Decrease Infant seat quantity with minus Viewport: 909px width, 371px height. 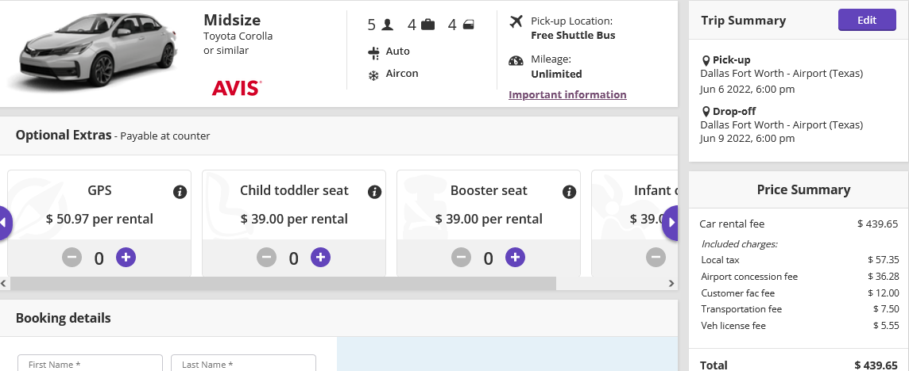tap(656, 257)
